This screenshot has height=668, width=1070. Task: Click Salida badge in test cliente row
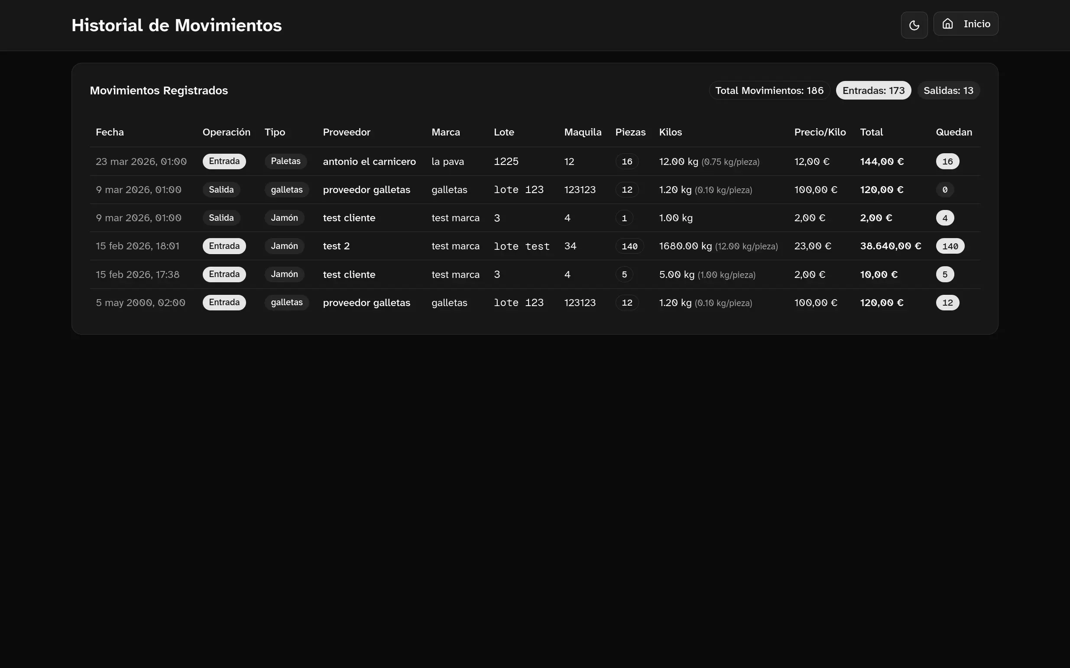coord(221,218)
